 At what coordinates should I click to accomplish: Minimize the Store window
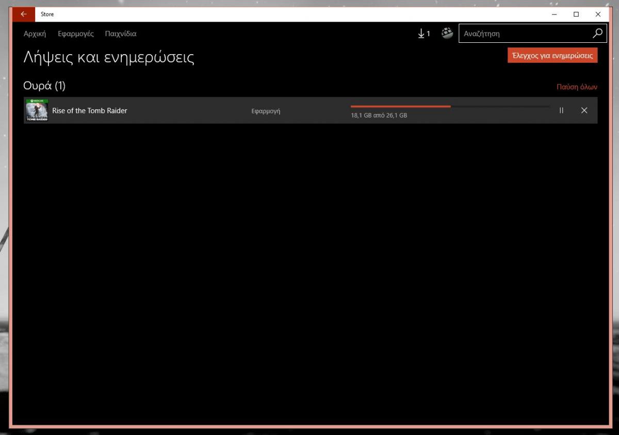554,14
